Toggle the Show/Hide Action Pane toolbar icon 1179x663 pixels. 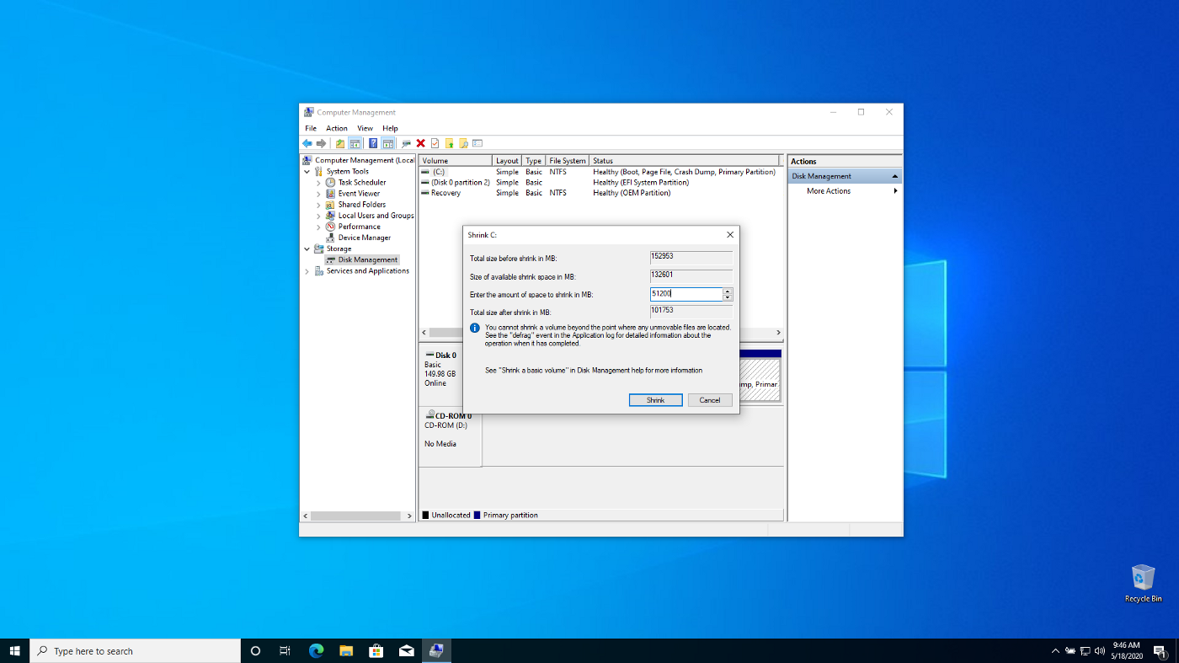pos(387,143)
